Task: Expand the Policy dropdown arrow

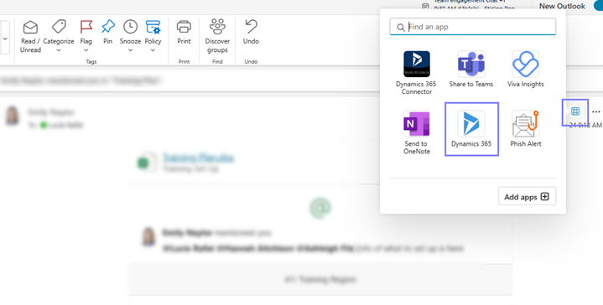Action: pos(153,50)
